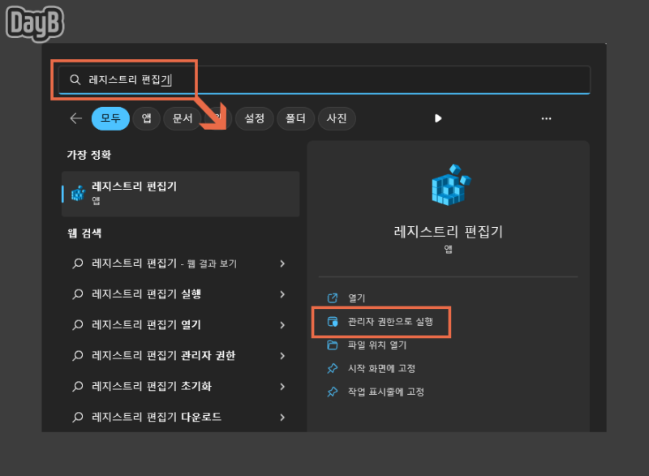This screenshot has height=476, width=649.
Task: Click search icon beside 레지스트리 편집기 초기화
Action: tap(77, 386)
